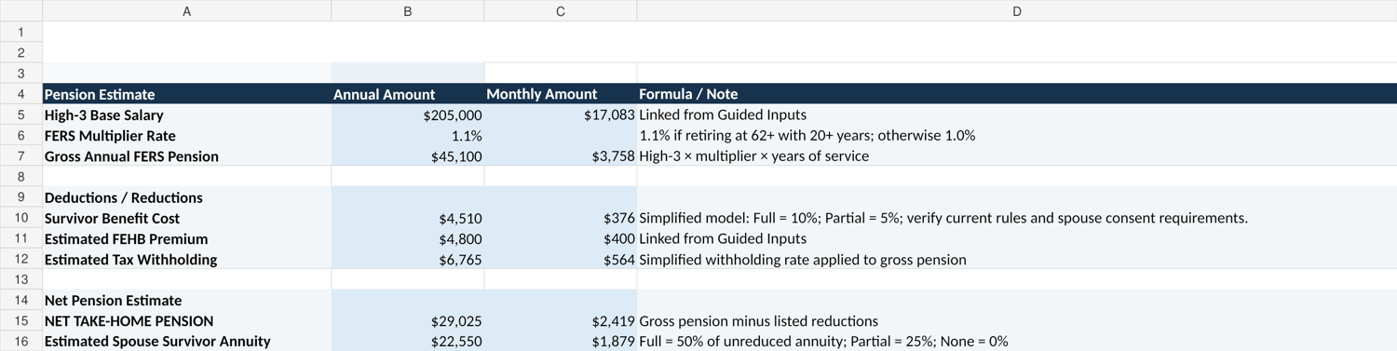Select the $17,083 monthly salary cell
1397x351 pixels.
tap(561, 115)
